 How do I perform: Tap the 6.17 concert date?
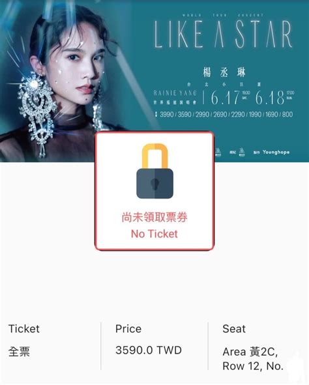click(225, 97)
